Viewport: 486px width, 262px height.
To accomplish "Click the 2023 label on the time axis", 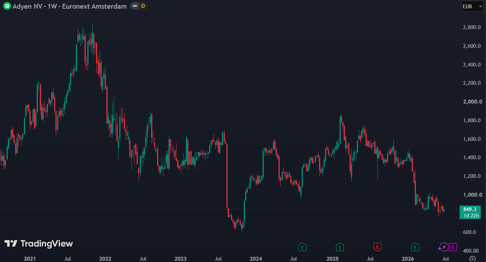I will click(x=180, y=259).
